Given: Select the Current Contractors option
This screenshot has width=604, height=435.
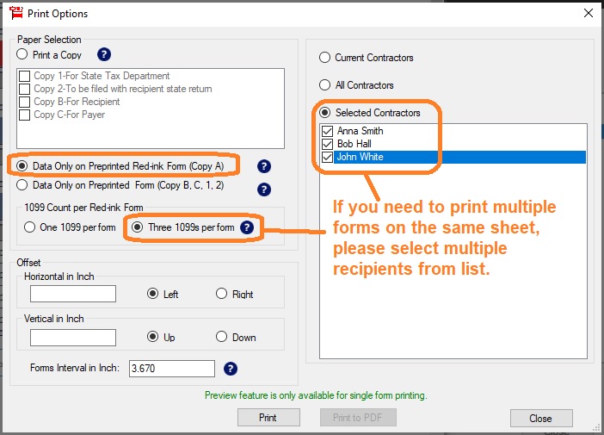Looking at the screenshot, I should point(324,58).
